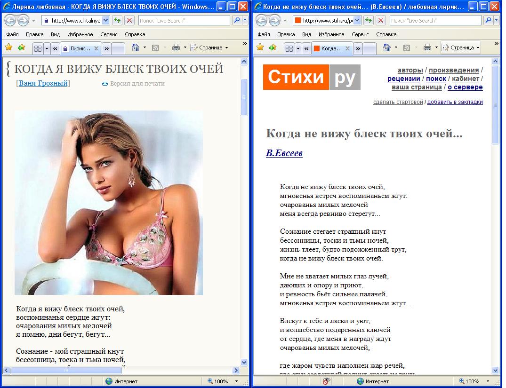Click Print icon in the stihi.ru window toolbar
Image resolution: width=506 pixels, height=388 pixels.
pos(427,48)
